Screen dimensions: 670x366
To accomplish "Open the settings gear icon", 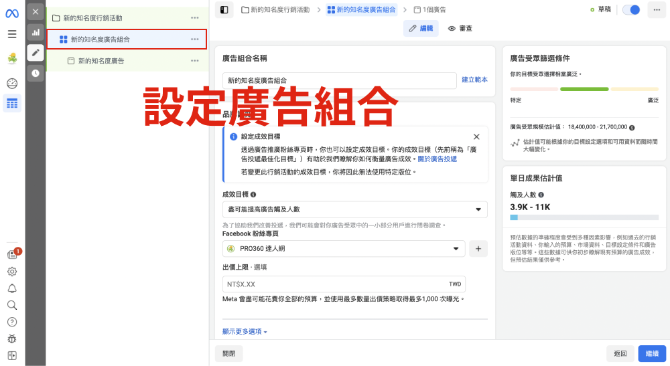I will click(x=11, y=272).
